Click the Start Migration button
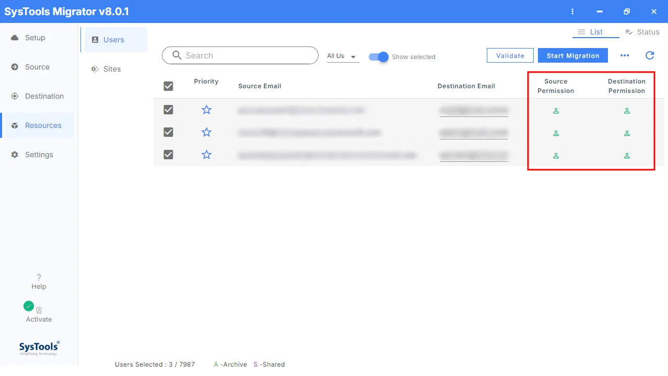Viewport: 668px width, 376px height. point(573,55)
